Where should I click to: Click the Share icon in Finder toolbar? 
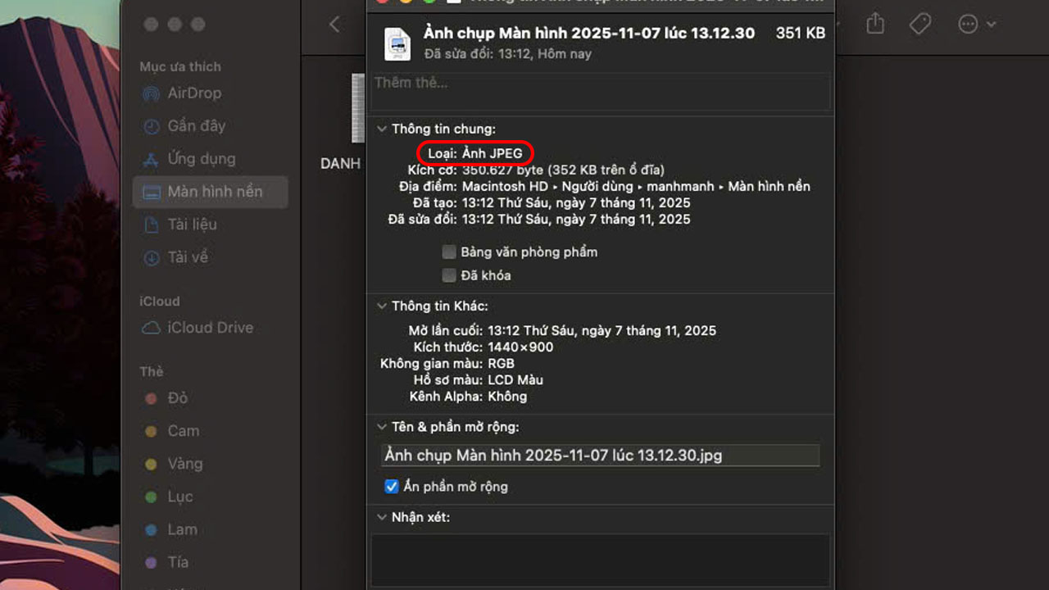point(875,25)
